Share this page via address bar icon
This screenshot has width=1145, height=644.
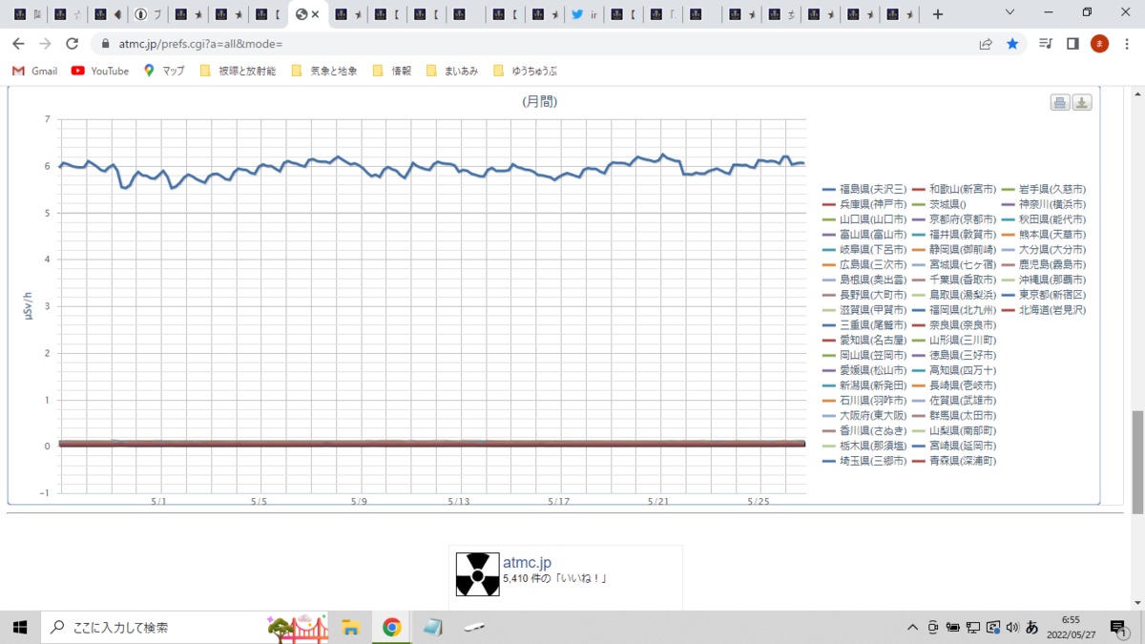pos(986,44)
